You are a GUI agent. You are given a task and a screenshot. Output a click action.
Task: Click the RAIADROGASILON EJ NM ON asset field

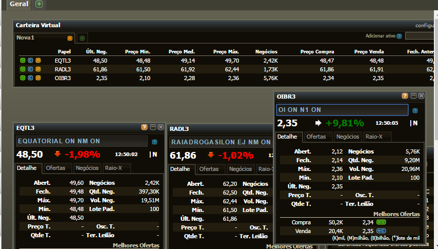221,142
